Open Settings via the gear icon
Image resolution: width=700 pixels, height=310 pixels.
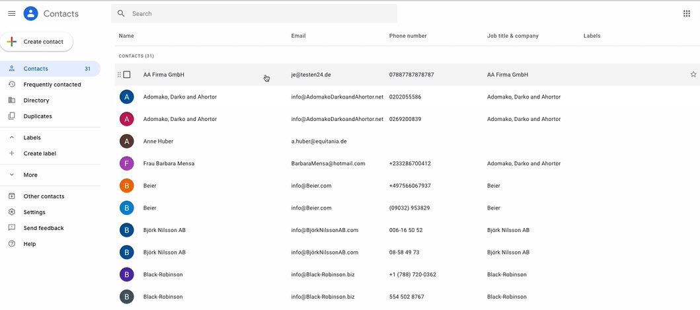(11, 212)
